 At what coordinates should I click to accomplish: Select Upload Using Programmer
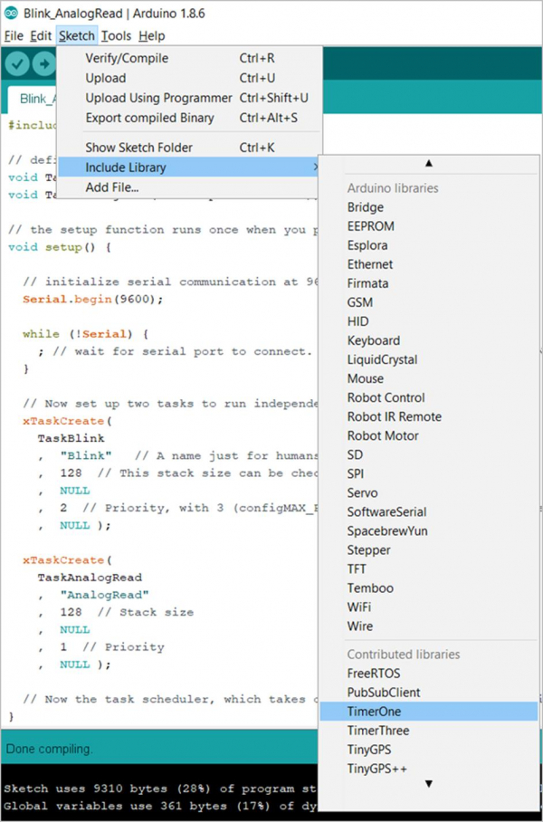(x=189, y=98)
